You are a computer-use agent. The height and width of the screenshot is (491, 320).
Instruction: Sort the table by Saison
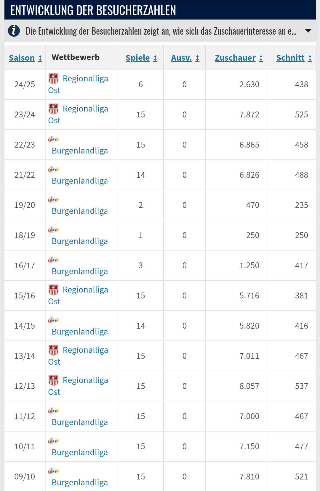pos(25,58)
